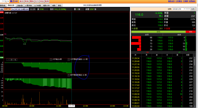Screen dimensions: 198x108
Task: Click the ask price 118.0 row
Action: coord(170,44)
